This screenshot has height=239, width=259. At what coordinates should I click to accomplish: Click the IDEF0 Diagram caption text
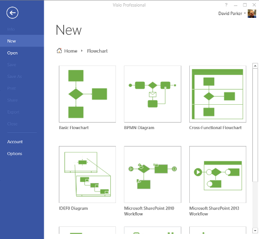(x=73, y=208)
